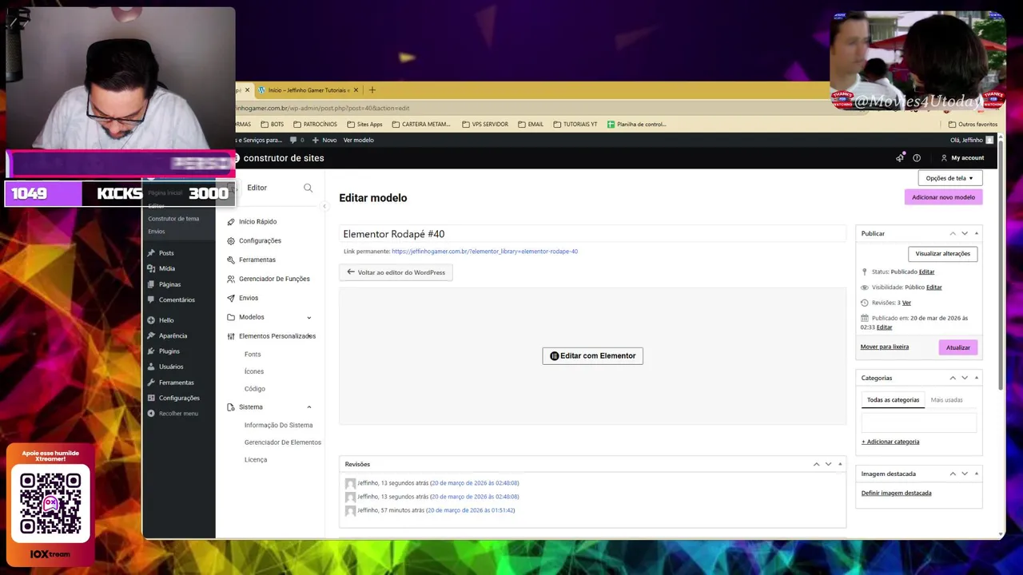Open the Sites Apps bookmark folder
Screen dimensions: 1023x575
coord(364,125)
